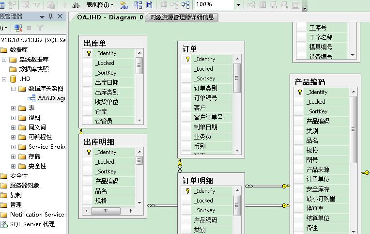Select lower key endpoint left of 产品编码 table
This screenshot has height=234, width=370.
pyautogui.click(x=286, y=206)
